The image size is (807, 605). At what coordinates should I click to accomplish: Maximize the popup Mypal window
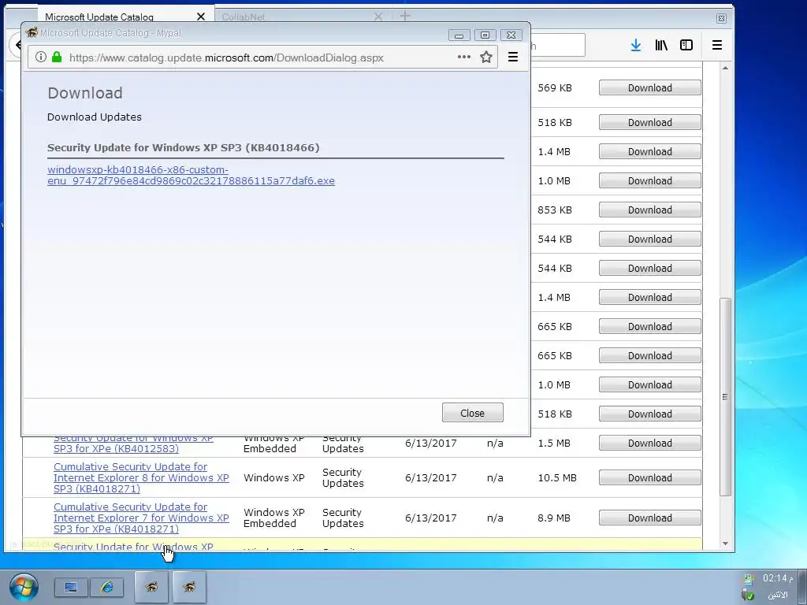point(485,35)
